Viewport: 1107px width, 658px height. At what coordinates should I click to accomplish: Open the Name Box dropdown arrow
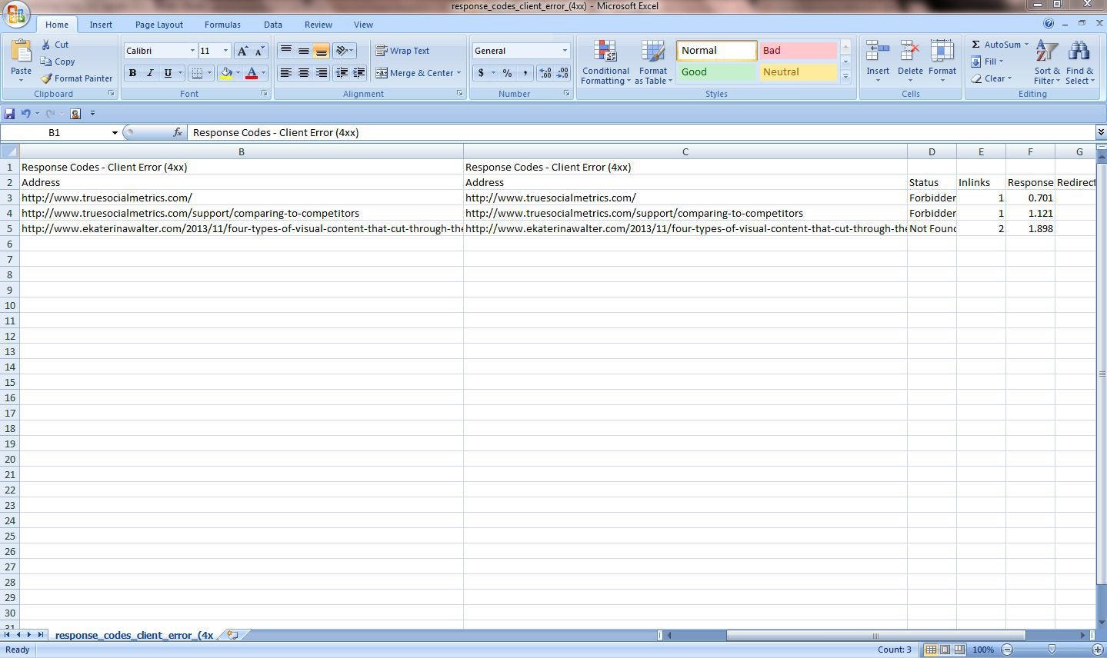[115, 133]
